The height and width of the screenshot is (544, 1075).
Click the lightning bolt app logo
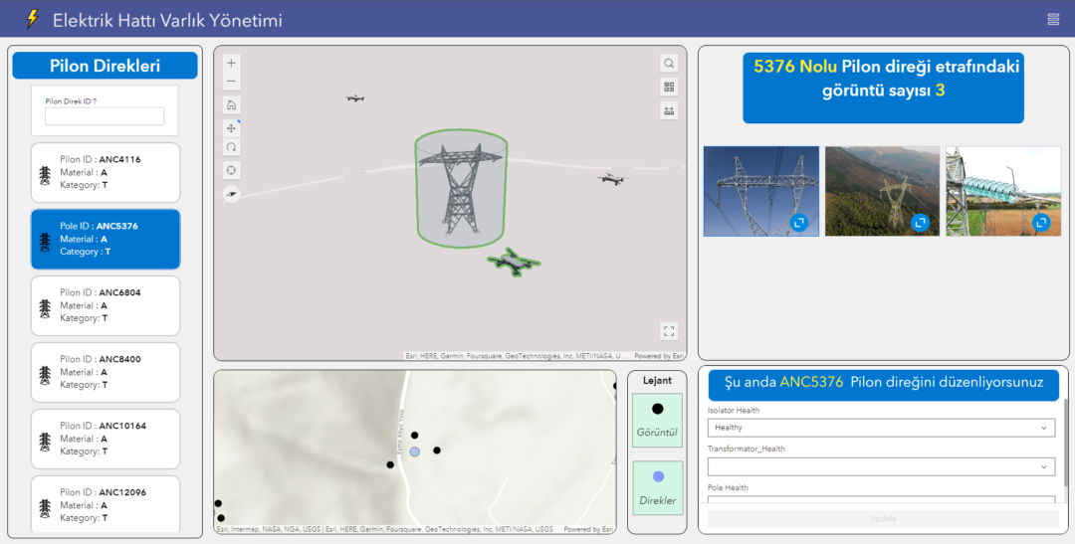click(x=32, y=19)
